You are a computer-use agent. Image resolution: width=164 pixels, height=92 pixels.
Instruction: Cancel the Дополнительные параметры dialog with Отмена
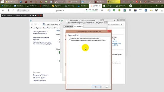click(106, 87)
